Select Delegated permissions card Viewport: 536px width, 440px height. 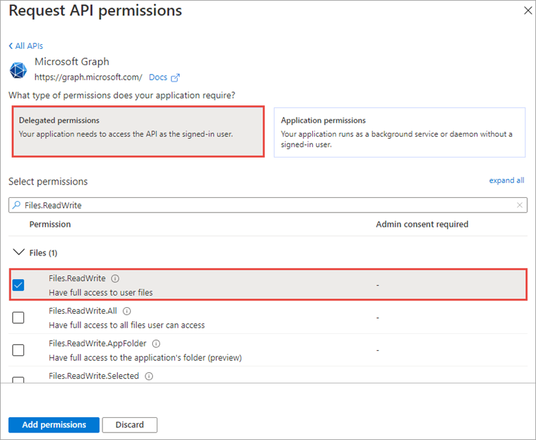[x=138, y=131]
